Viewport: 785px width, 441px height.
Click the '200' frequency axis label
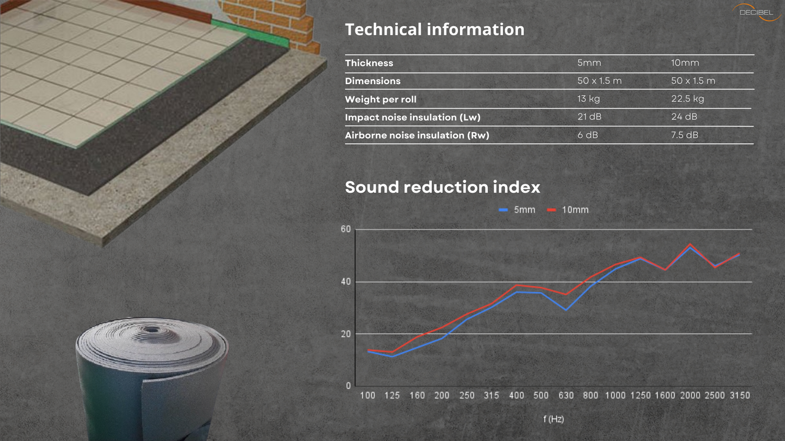click(x=442, y=396)
